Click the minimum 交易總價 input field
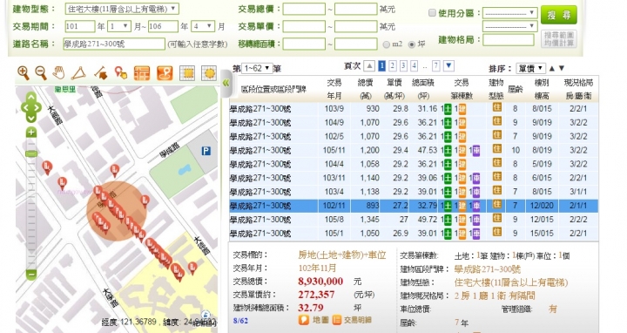The width and height of the screenshot is (627, 333). 304,9
